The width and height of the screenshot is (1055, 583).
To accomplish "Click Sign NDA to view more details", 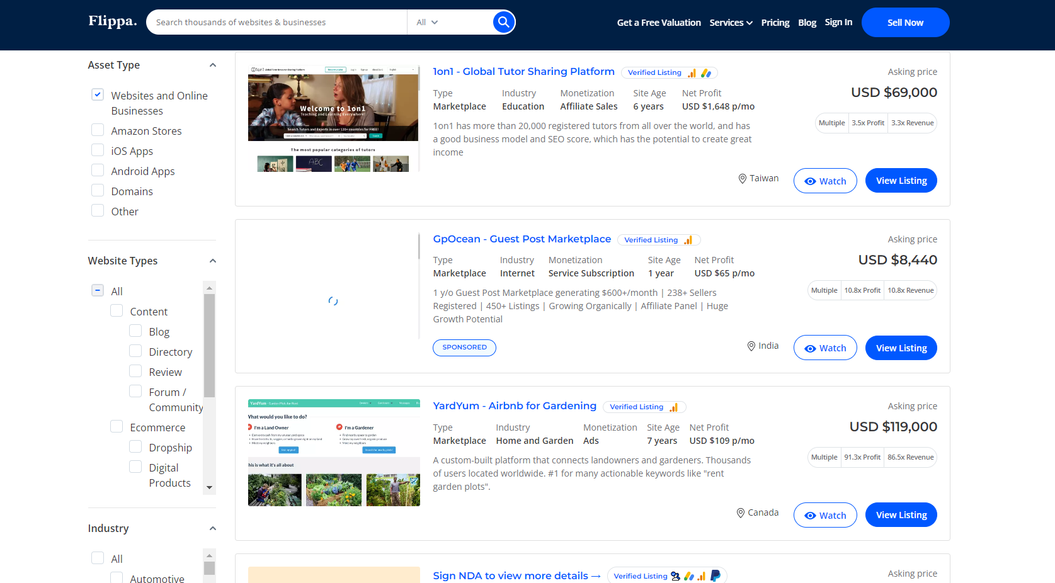I will click(516, 576).
